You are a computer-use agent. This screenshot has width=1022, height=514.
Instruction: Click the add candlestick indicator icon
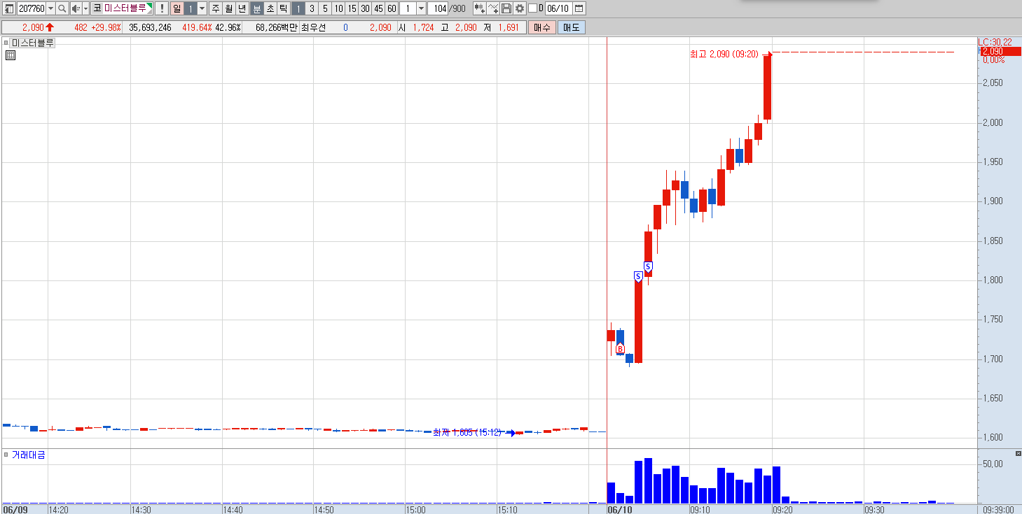coord(479,8)
